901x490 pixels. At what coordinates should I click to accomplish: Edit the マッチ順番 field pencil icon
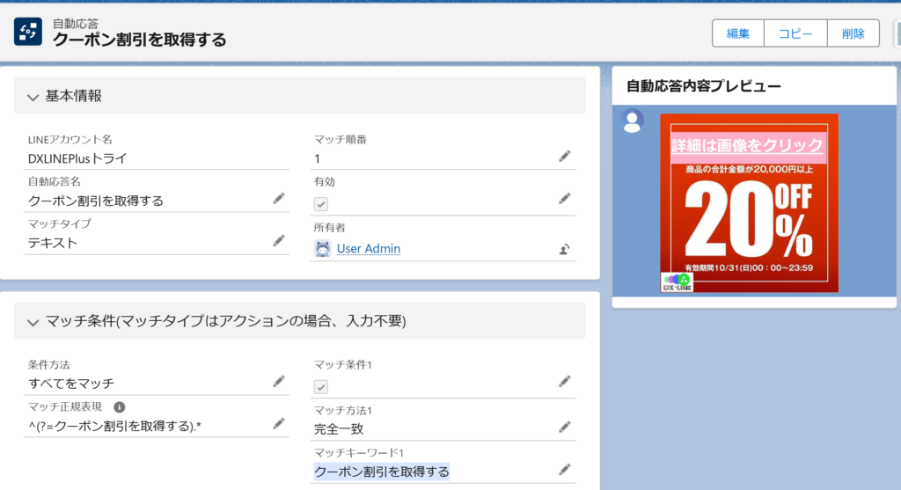click(x=565, y=156)
